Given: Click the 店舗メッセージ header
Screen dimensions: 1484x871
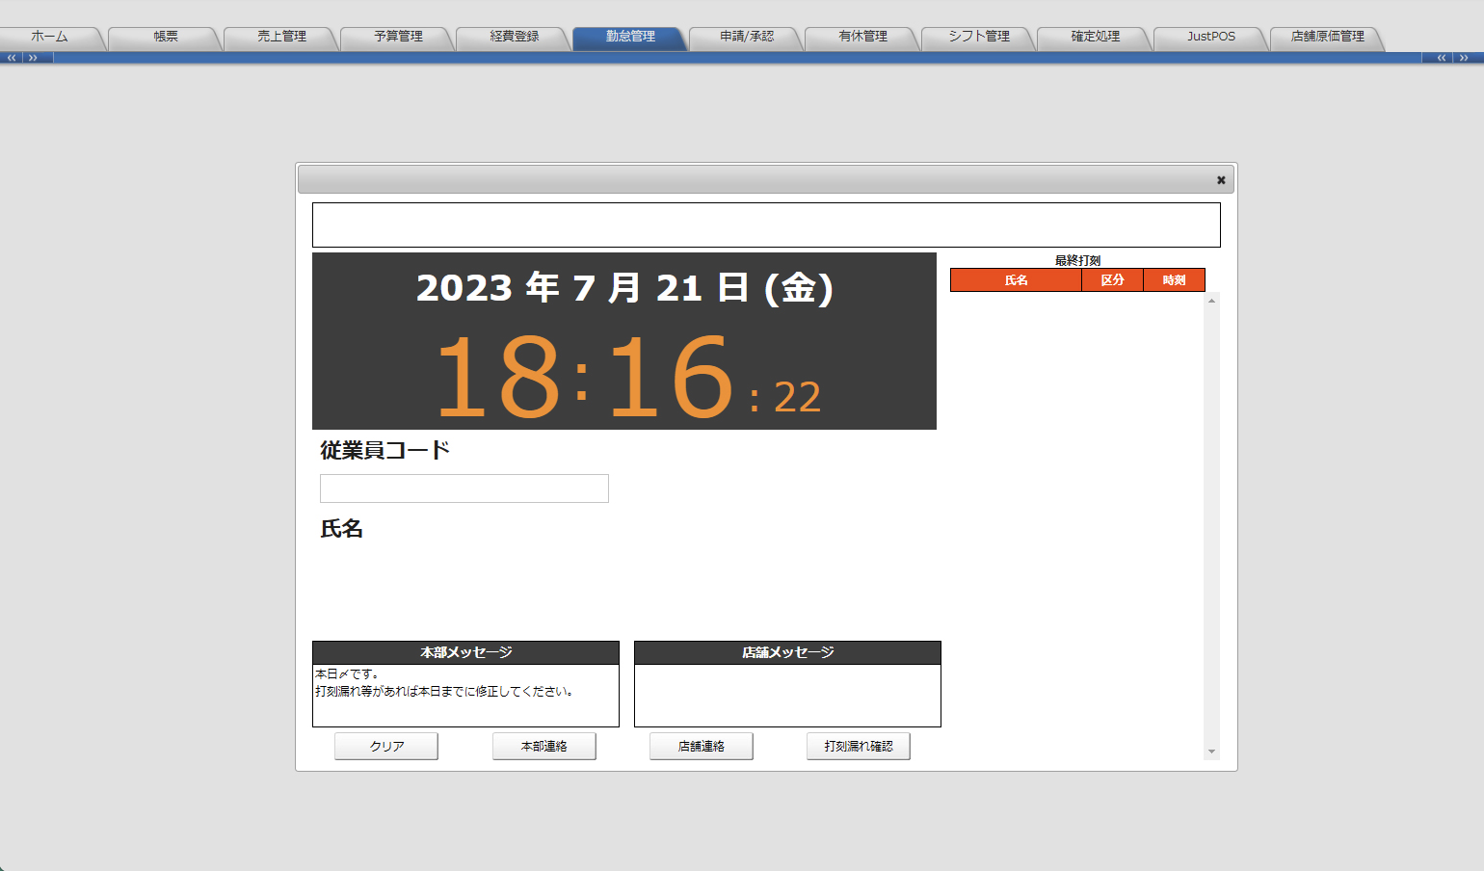Looking at the screenshot, I should pos(787,653).
